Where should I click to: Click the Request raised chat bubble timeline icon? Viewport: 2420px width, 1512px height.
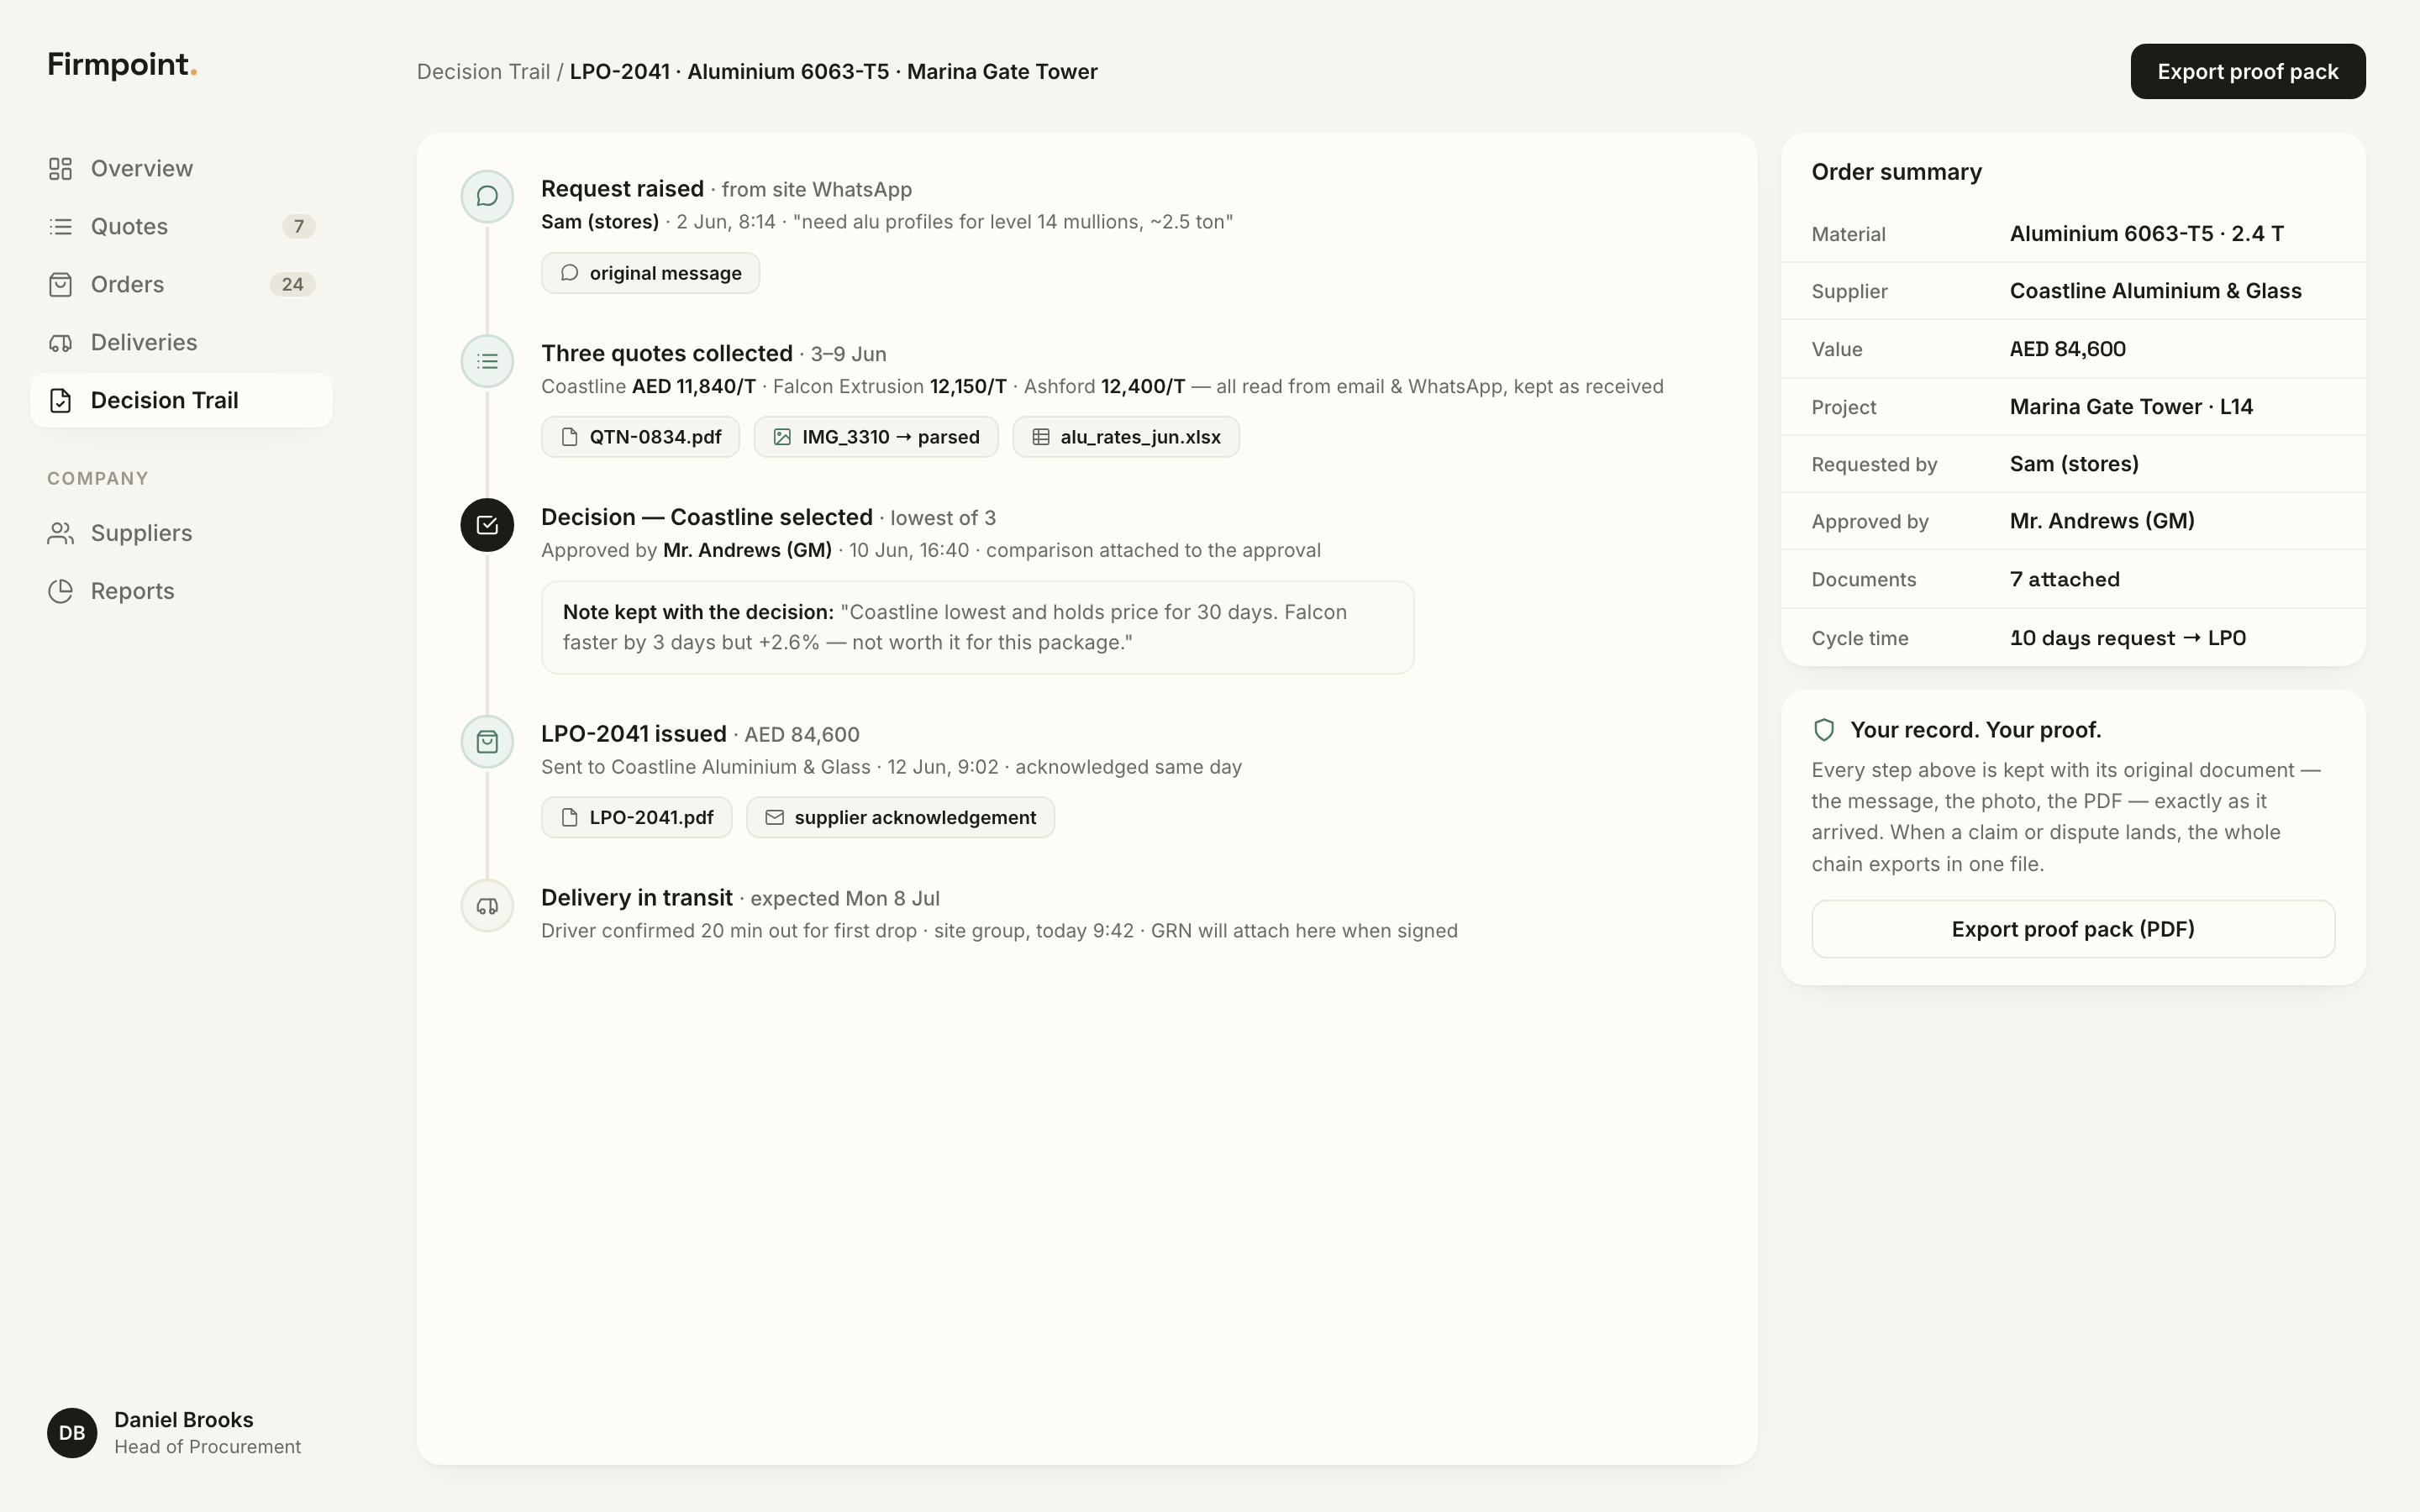click(x=487, y=196)
